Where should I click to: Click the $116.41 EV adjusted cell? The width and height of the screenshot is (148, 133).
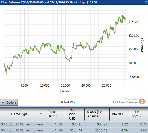tap(101, 130)
